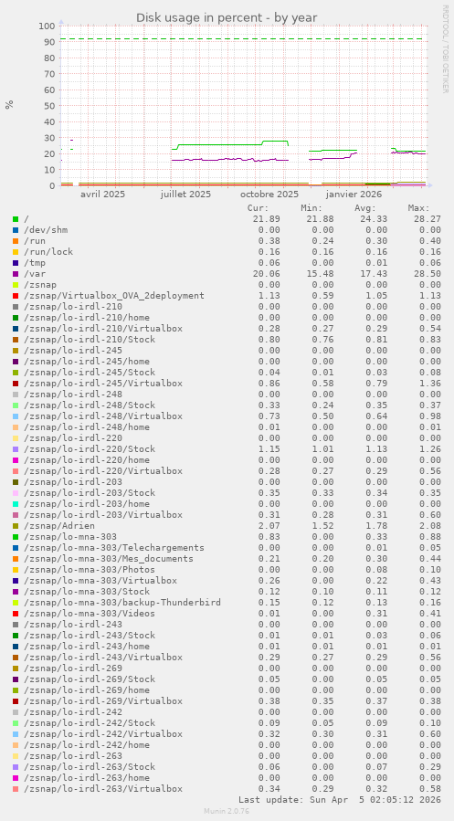Click the red swatch for /zsnap/Virtualbox_OVA_2deployment

pyautogui.click(x=16, y=296)
